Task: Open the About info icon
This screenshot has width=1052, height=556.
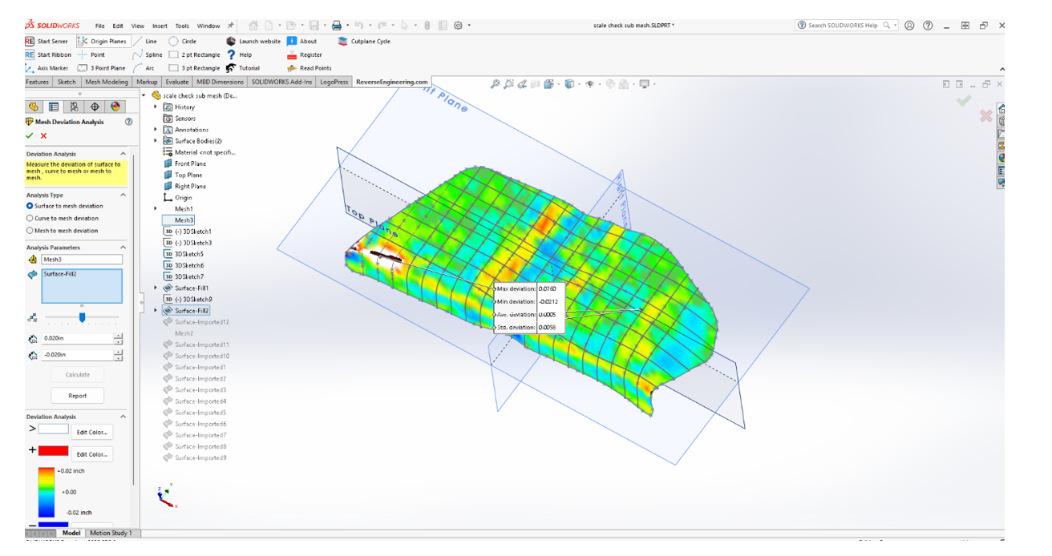Action: click(x=292, y=41)
